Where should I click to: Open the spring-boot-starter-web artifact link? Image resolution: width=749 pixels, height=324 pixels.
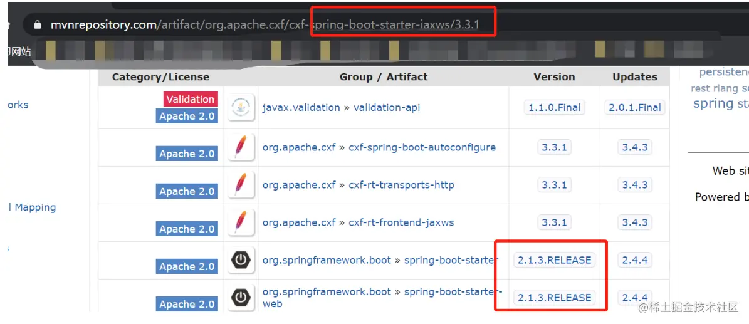tap(453, 292)
